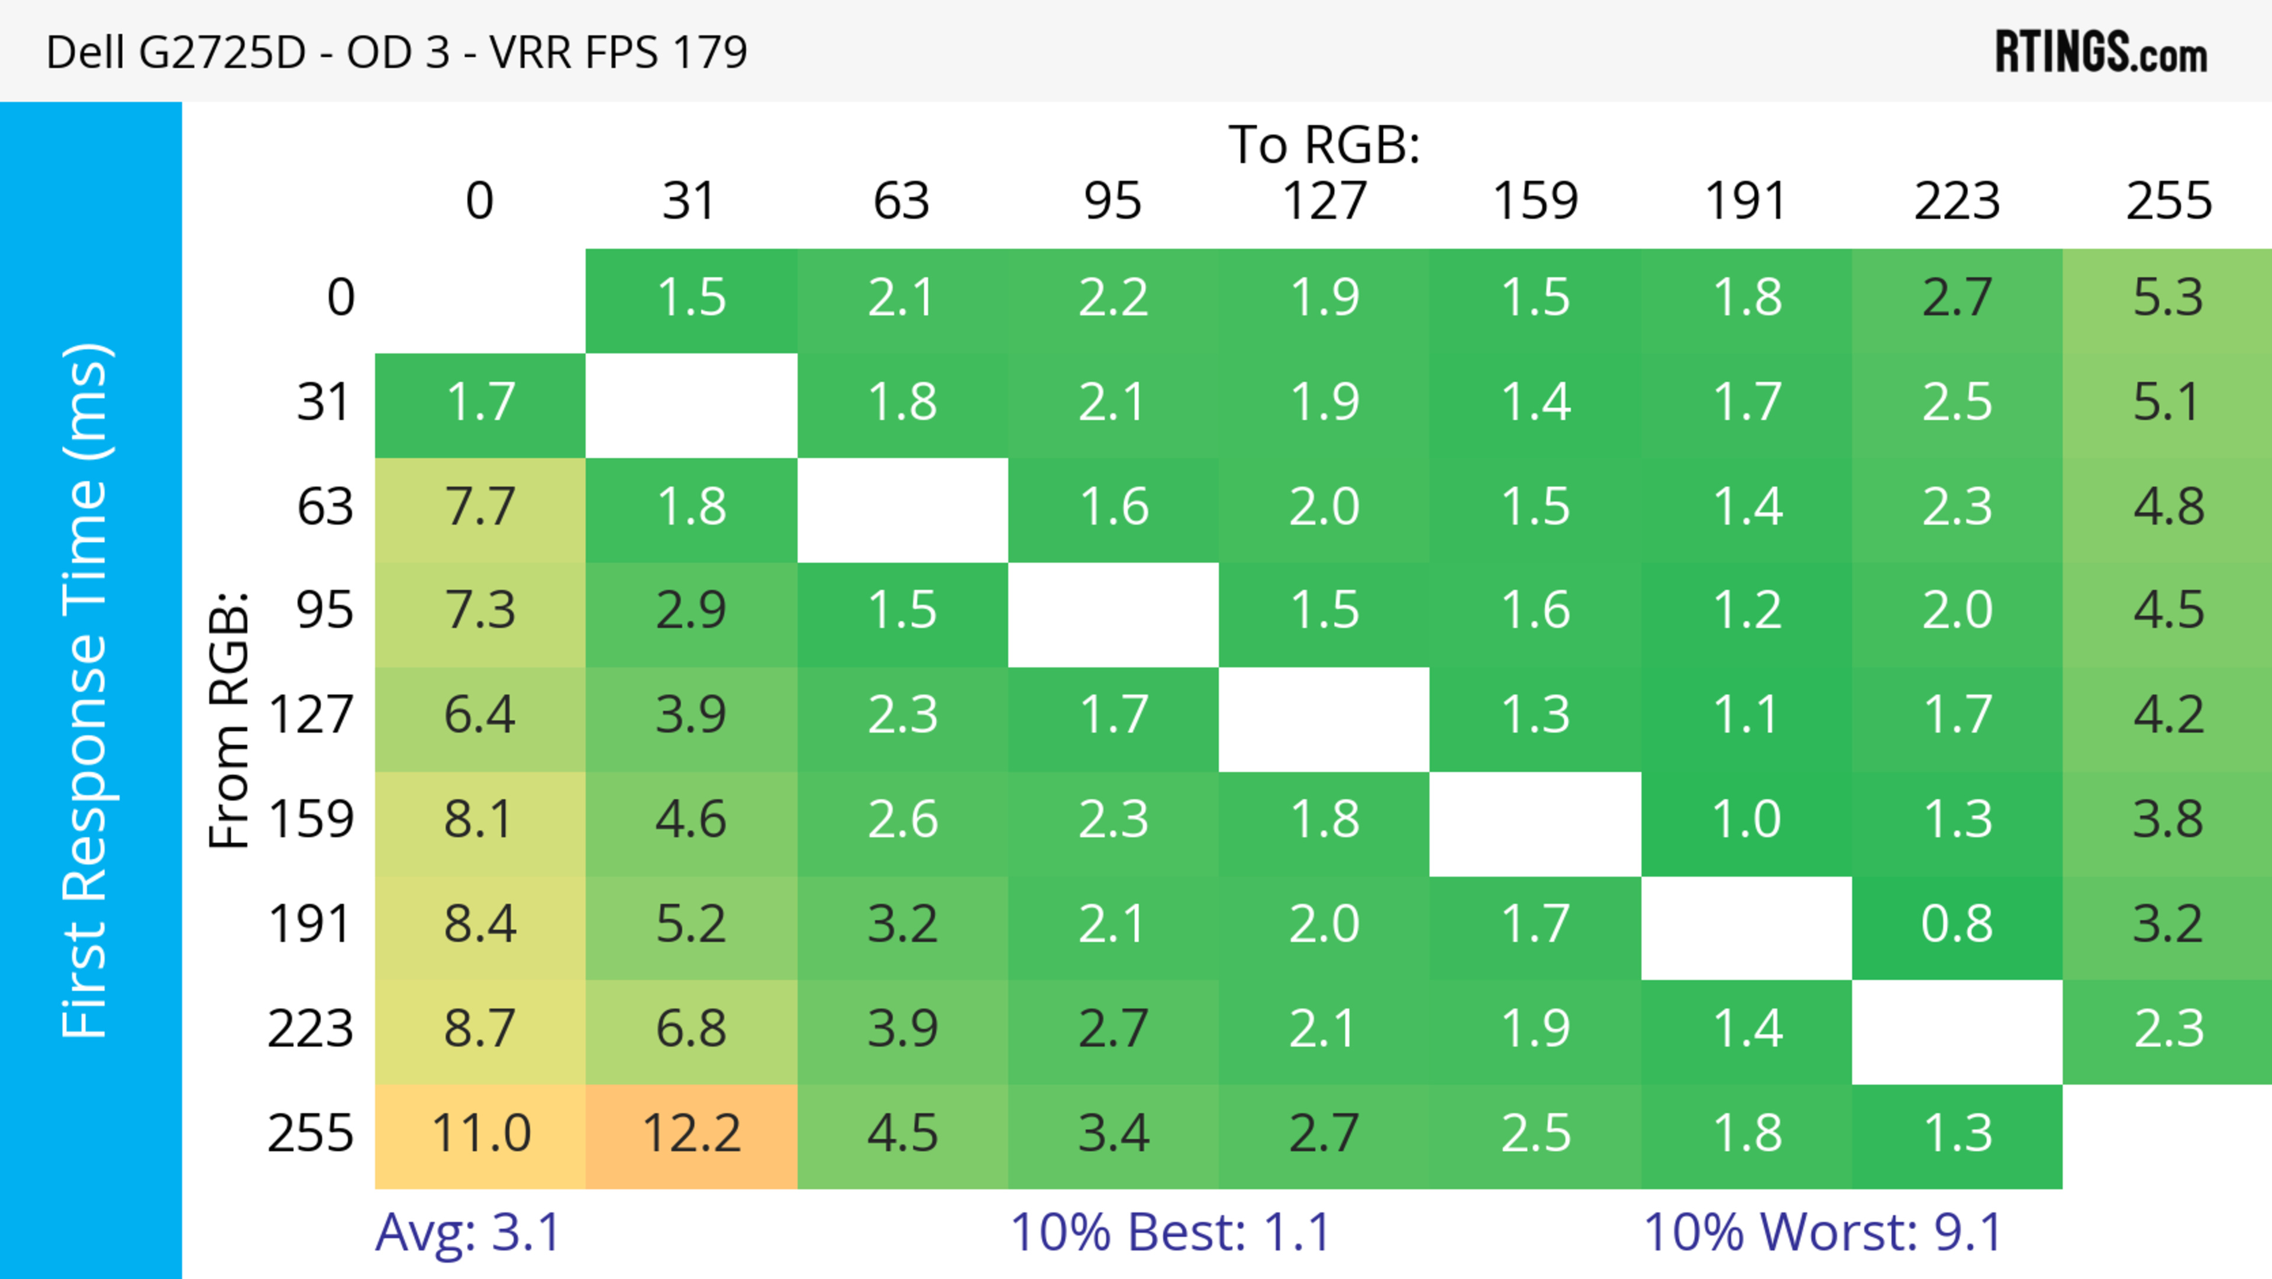The height and width of the screenshot is (1279, 2272).
Task: Select the orange 12.2 ms cell
Action: click(x=692, y=1135)
